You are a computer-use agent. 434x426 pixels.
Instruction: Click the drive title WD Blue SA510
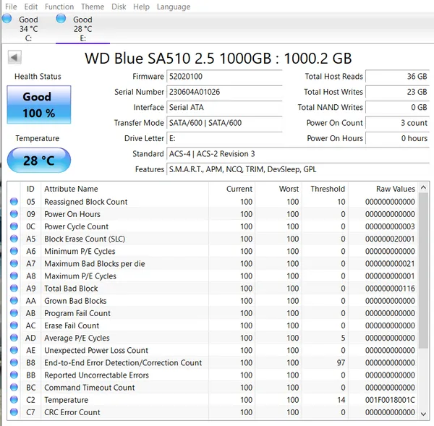coord(218,59)
